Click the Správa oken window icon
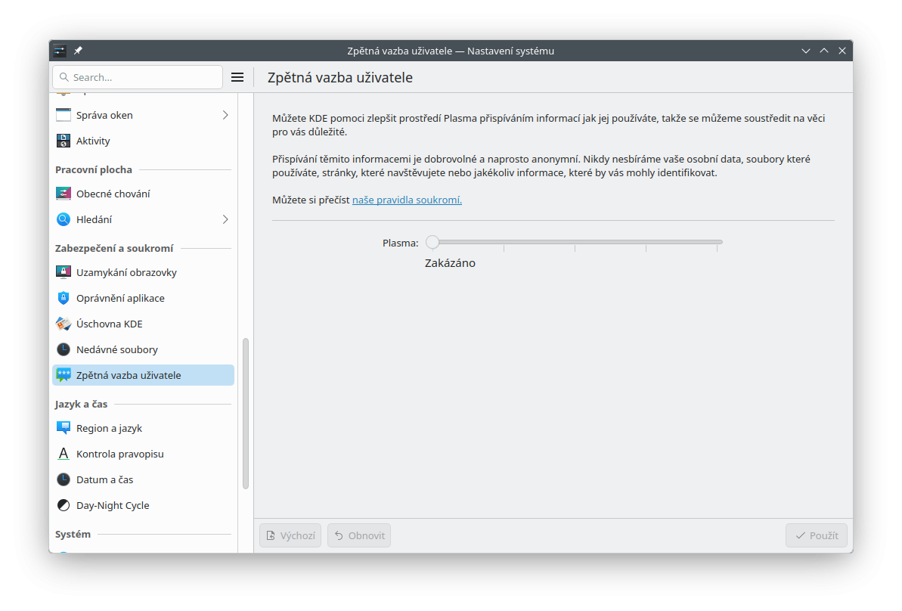 click(64, 115)
